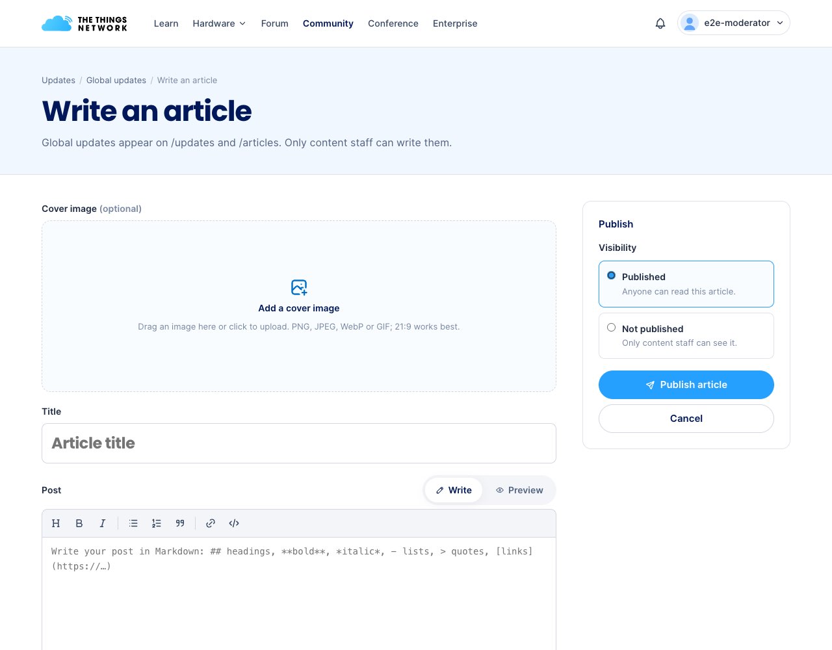The height and width of the screenshot is (650, 832).
Task: Click the add cover image icon
Action: coord(299,287)
